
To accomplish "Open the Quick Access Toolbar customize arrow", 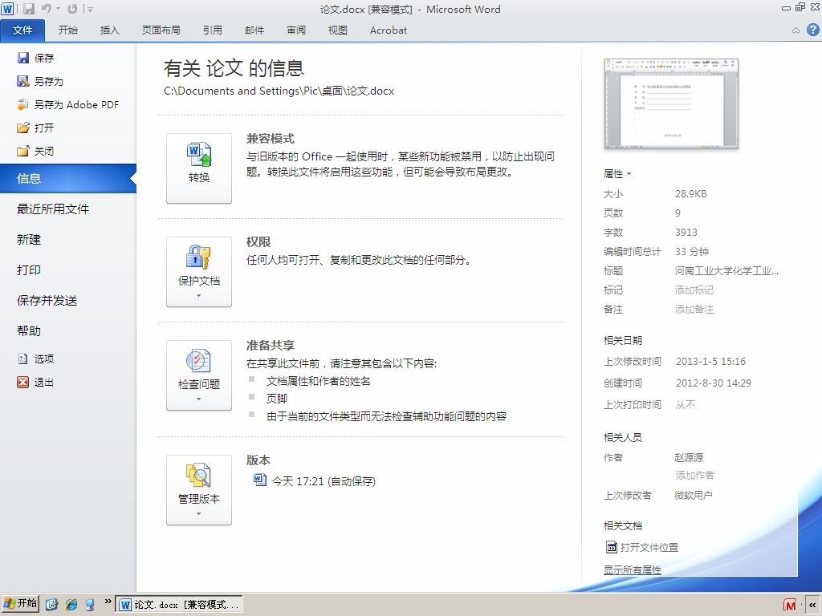I will (91, 10).
